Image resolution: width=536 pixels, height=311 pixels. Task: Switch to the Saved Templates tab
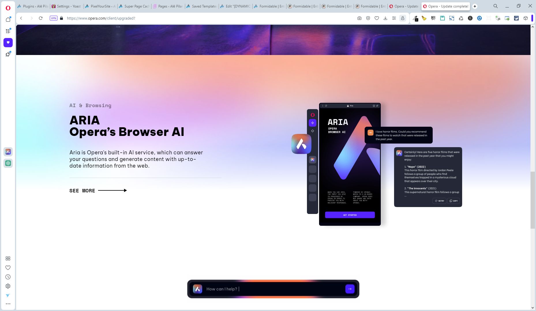[202, 6]
